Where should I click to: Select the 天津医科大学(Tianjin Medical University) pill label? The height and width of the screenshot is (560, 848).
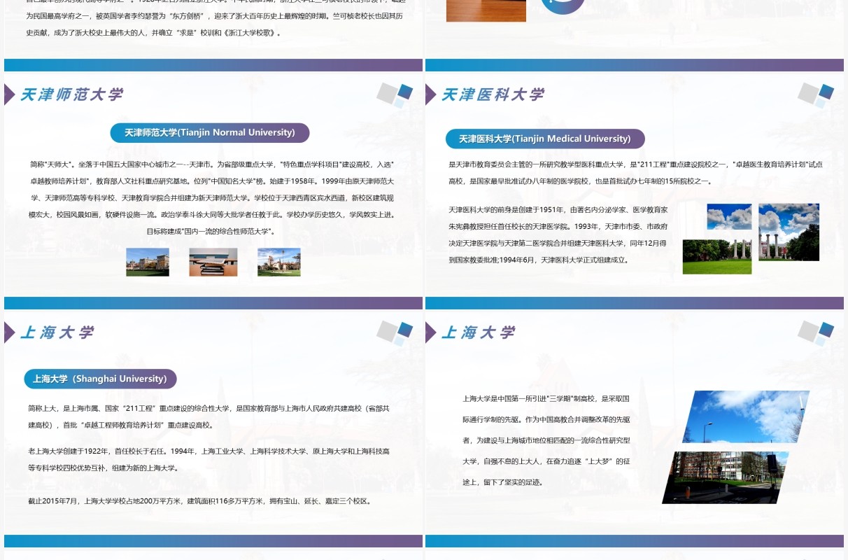pos(545,139)
